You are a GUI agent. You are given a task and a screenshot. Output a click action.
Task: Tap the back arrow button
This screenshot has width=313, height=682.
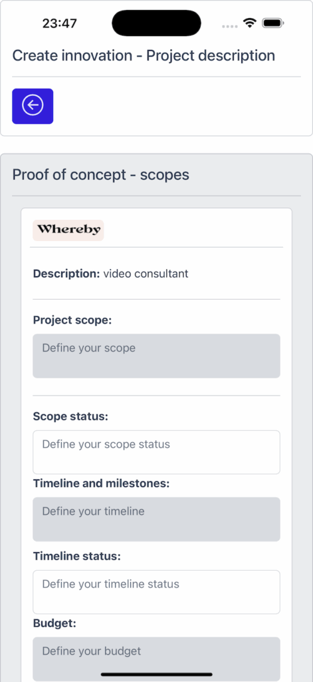point(33,106)
